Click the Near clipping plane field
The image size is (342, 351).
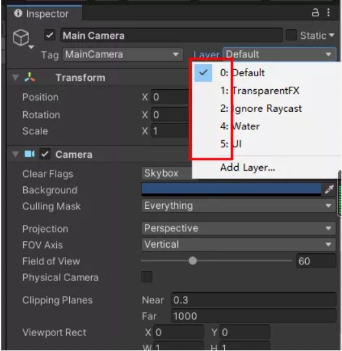tap(253, 300)
